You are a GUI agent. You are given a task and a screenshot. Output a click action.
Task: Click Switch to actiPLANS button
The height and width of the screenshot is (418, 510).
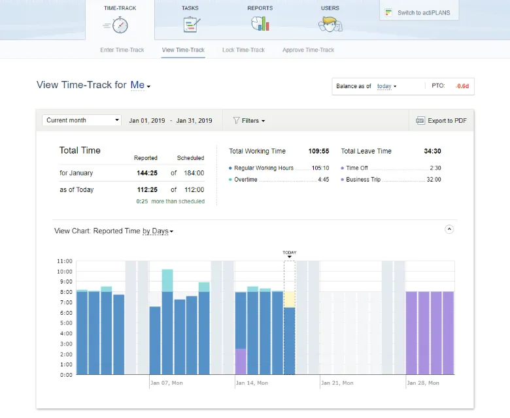pyautogui.click(x=419, y=12)
